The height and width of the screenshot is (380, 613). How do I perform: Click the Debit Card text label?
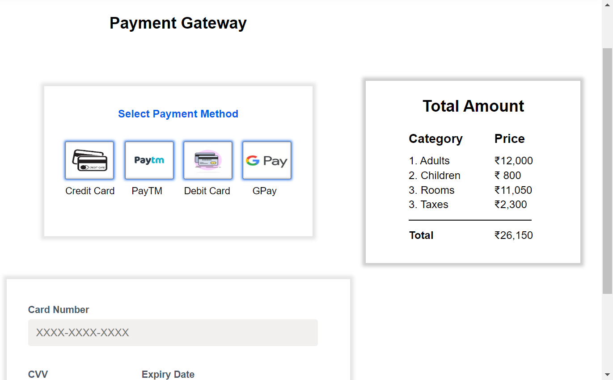[207, 191]
